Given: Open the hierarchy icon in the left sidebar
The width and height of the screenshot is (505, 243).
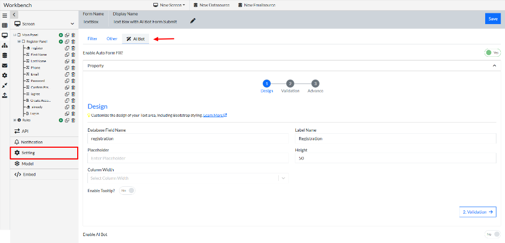Looking at the screenshot, I should (x=5, y=45).
